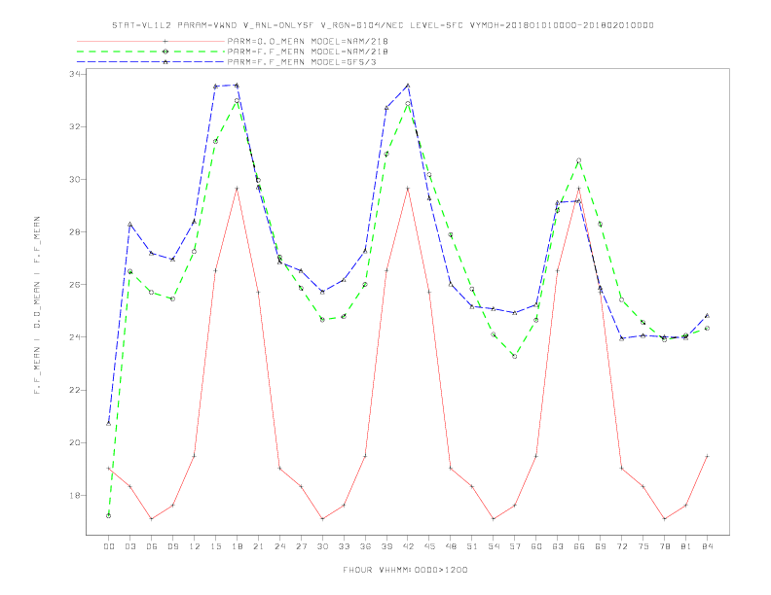Click blue GFS triangle marker at hour 00

[x=109, y=423]
